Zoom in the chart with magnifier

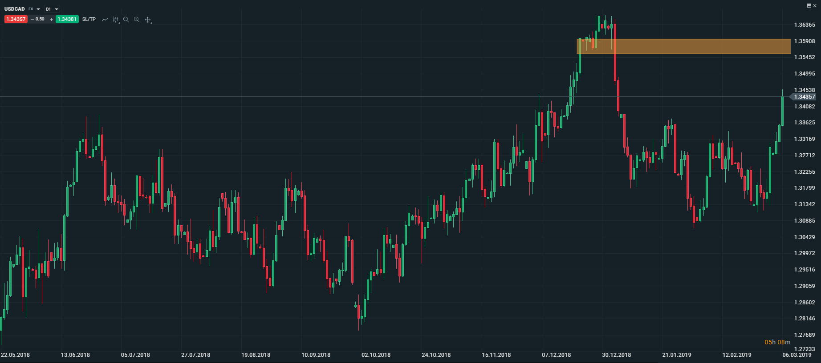coord(137,20)
